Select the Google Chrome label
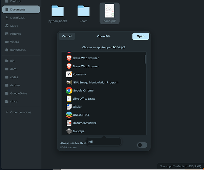Screen dimensions: 204x170 83,90
